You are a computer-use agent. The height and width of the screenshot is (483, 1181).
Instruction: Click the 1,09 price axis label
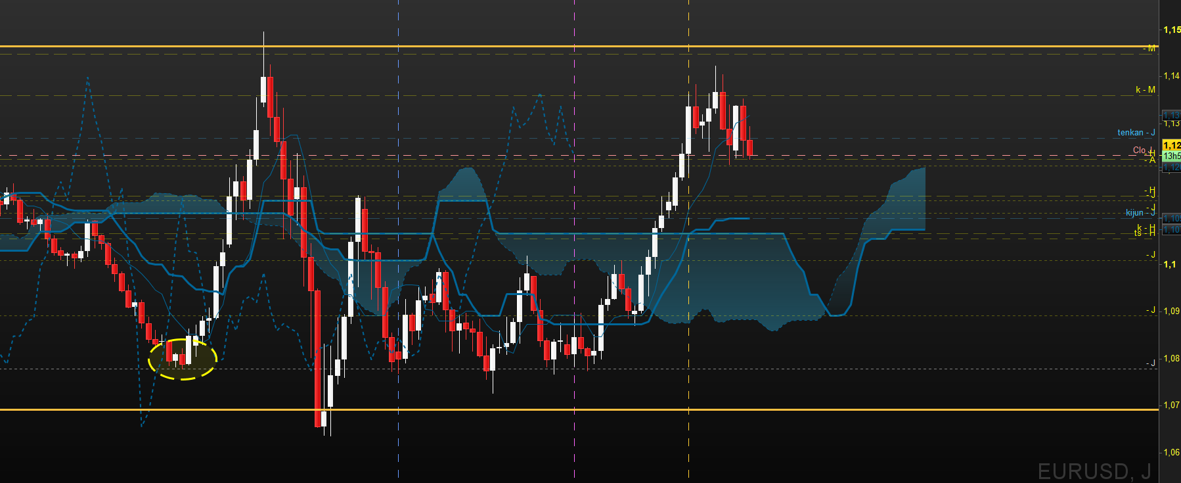(x=1171, y=311)
